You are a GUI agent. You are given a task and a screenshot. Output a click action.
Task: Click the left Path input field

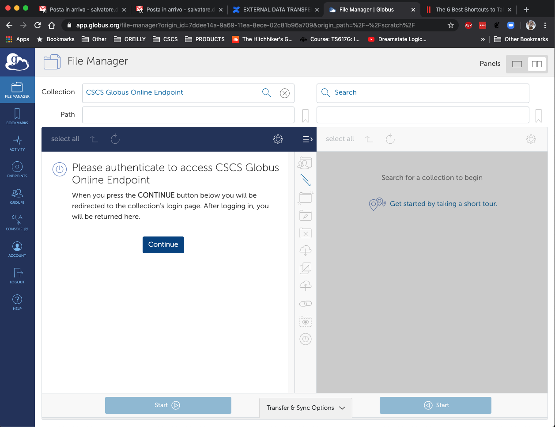188,115
